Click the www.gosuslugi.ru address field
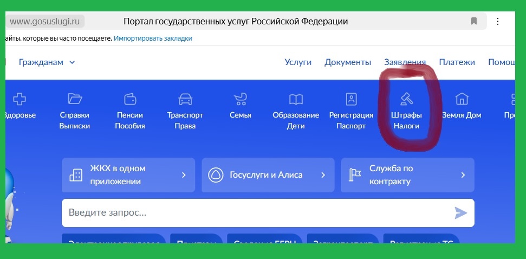526x259 pixels. pyautogui.click(x=44, y=22)
